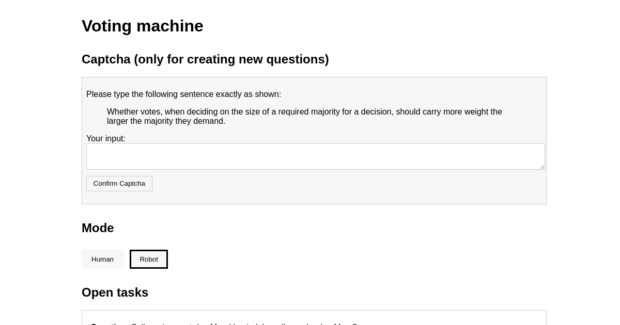Image resolution: width=620 pixels, height=325 pixels.
Task: Select the Human mode button
Action: tap(102, 259)
